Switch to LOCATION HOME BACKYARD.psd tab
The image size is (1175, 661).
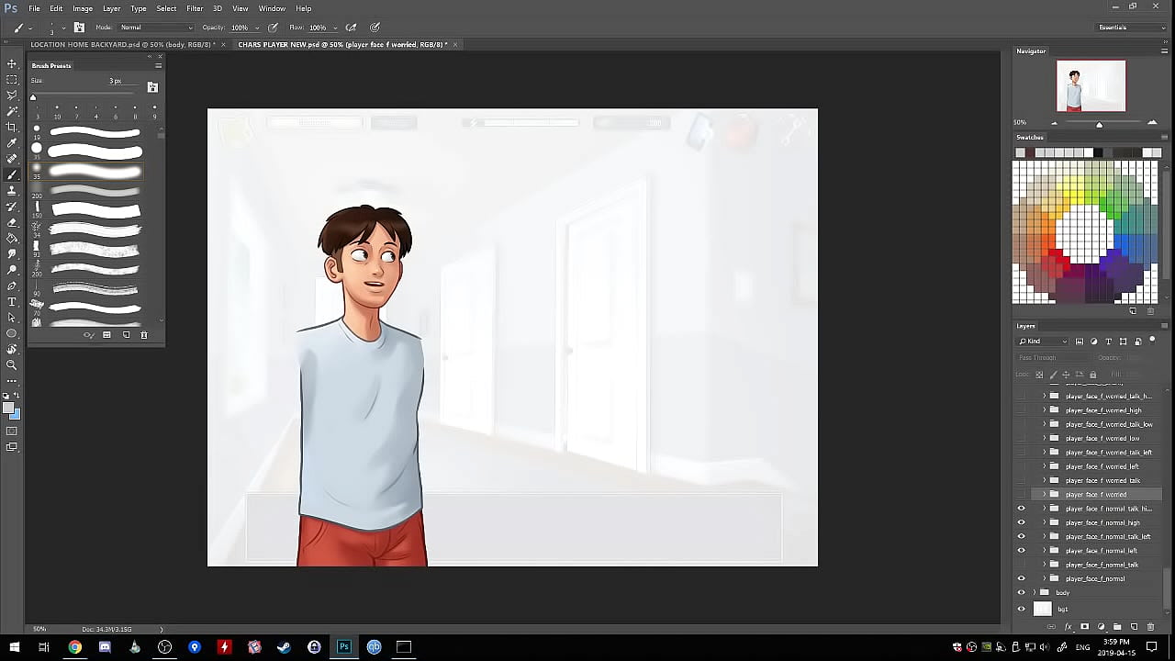[x=122, y=44]
